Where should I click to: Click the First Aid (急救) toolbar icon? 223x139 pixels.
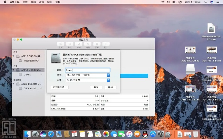pyautogui.click(x=61, y=44)
